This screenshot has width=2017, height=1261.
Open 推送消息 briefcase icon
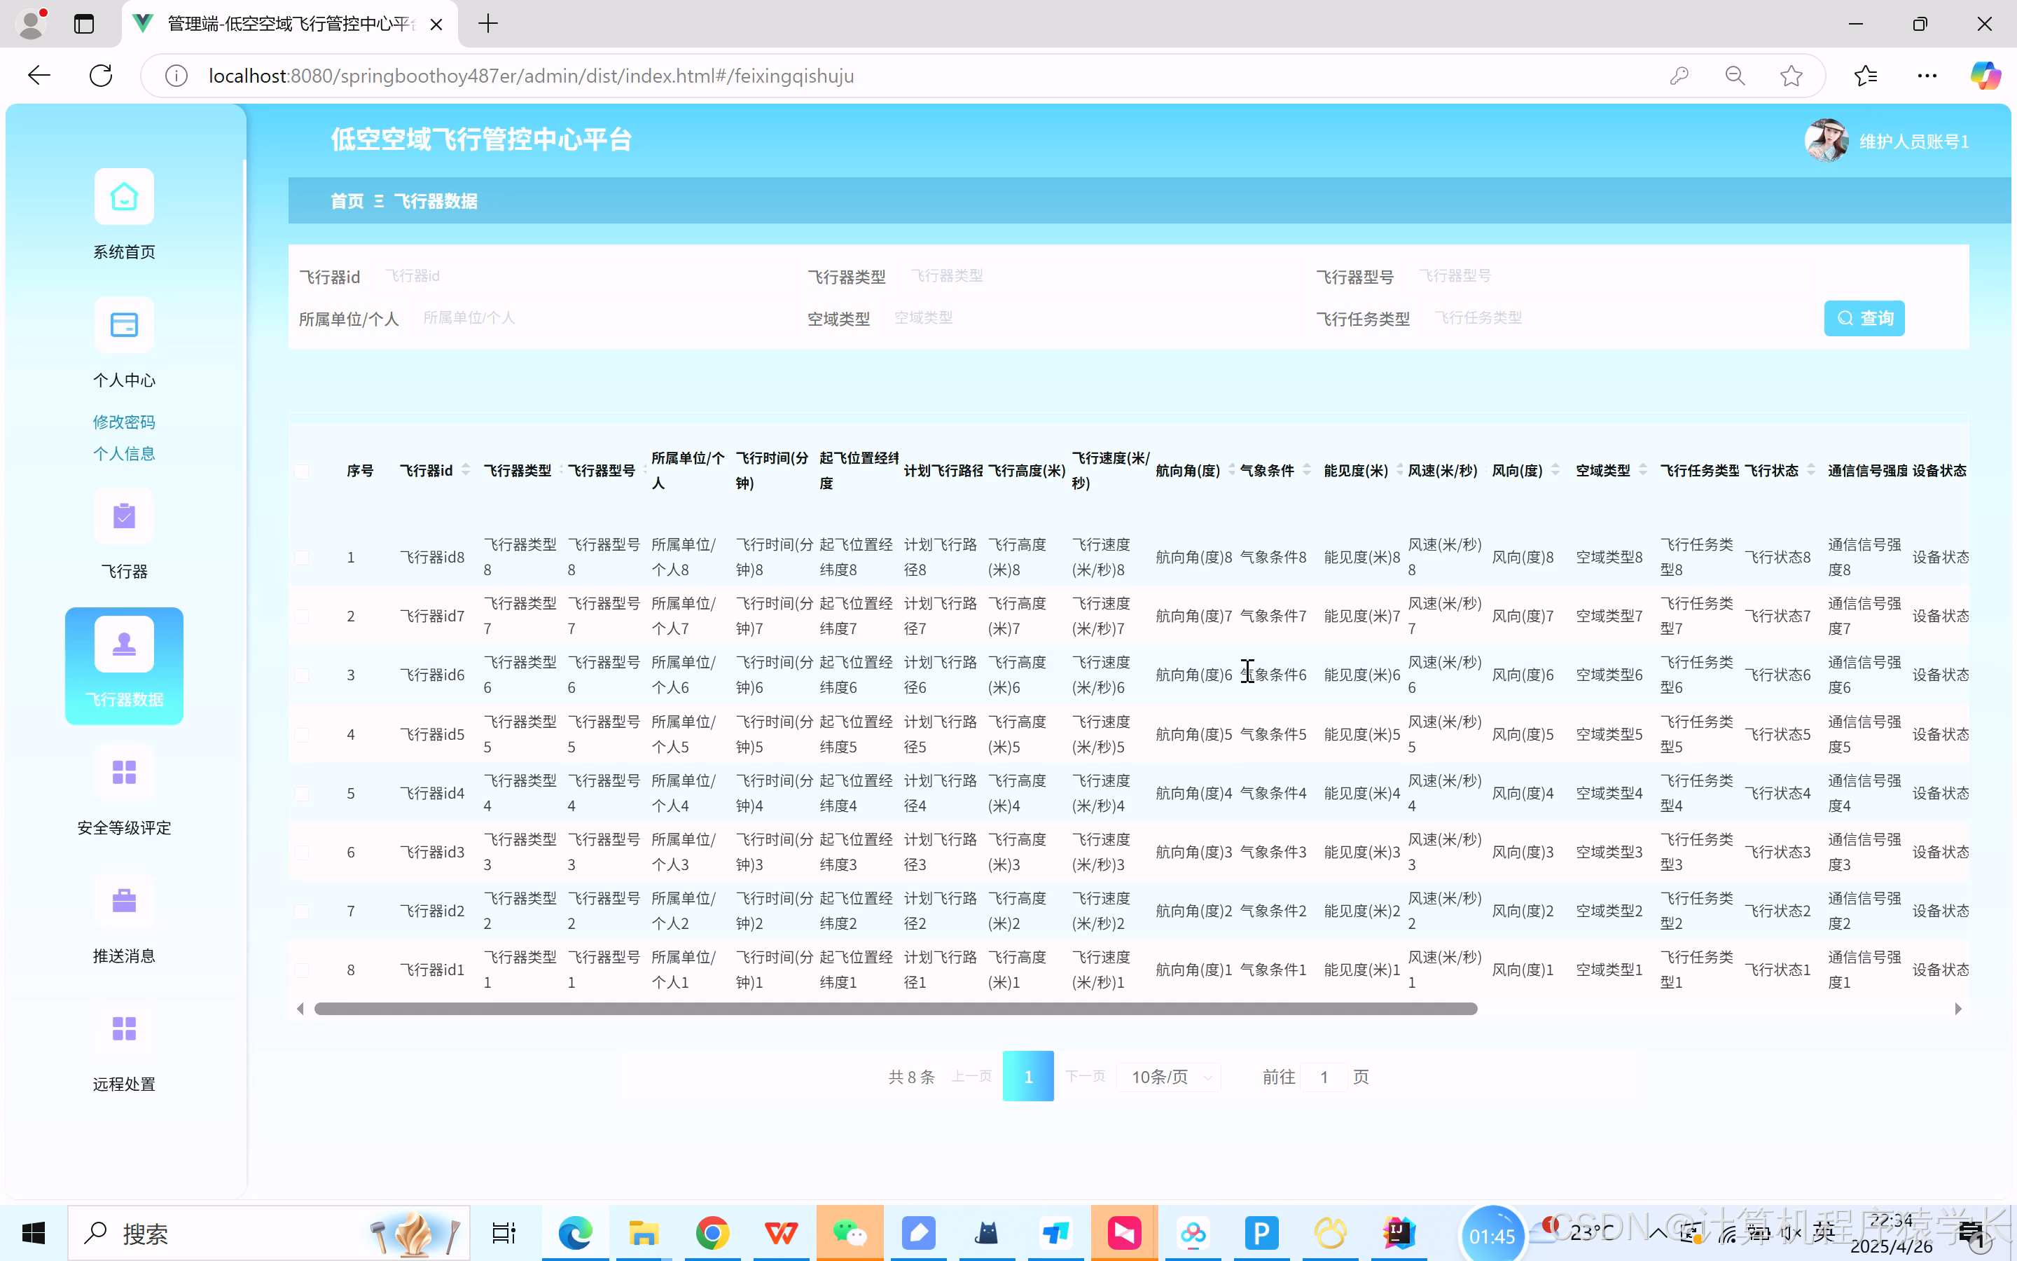click(x=124, y=901)
